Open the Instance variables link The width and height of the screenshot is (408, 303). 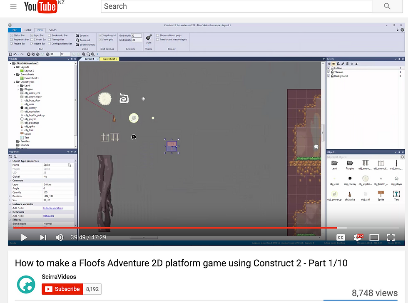[53, 208]
